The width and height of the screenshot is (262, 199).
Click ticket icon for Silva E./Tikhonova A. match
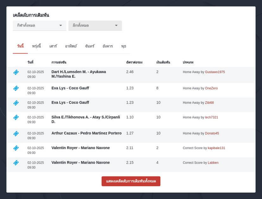point(16,117)
